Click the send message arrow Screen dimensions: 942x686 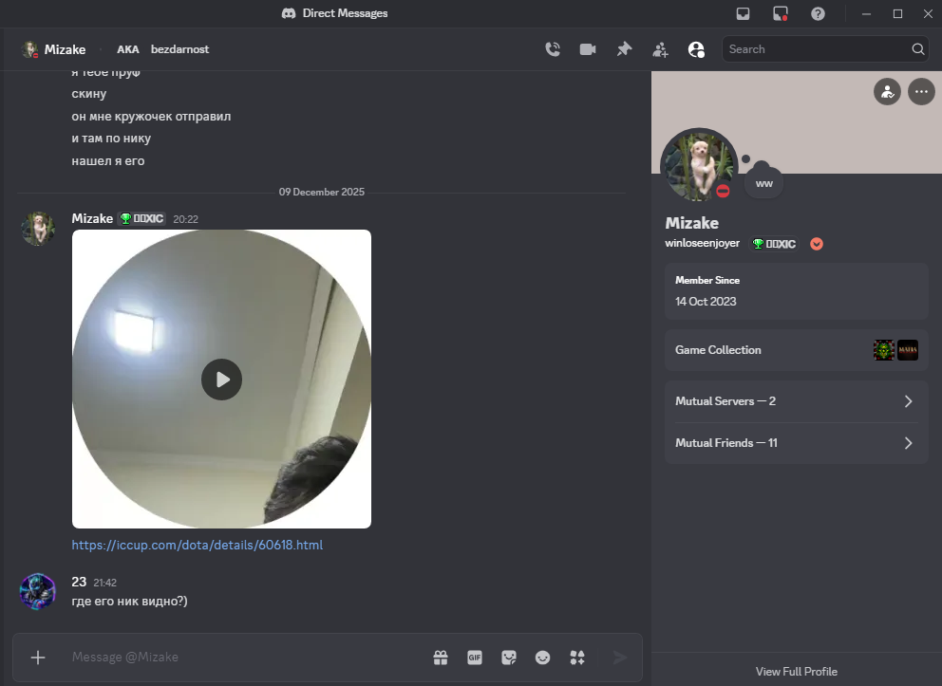click(x=619, y=658)
